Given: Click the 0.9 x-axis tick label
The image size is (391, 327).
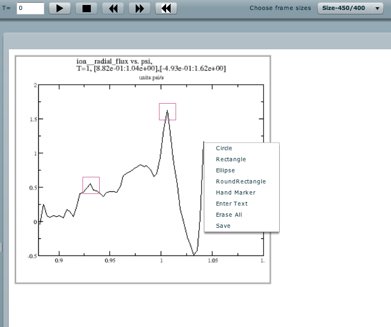Looking at the screenshot, I should [59, 260].
